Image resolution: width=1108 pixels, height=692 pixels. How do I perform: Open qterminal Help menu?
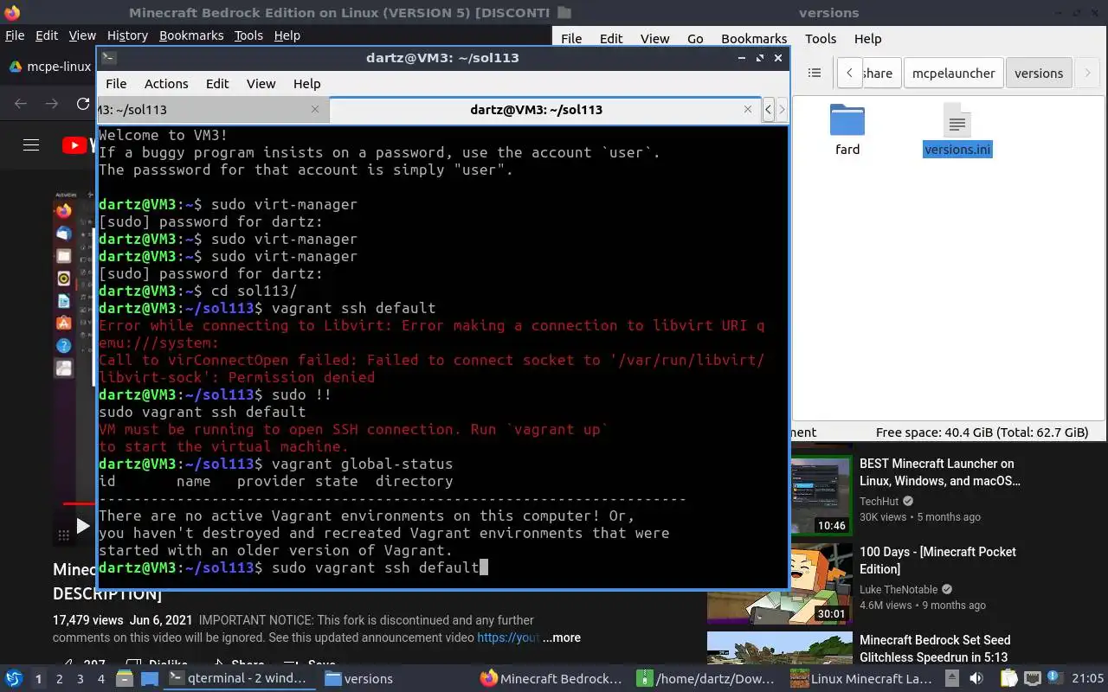click(306, 84)
